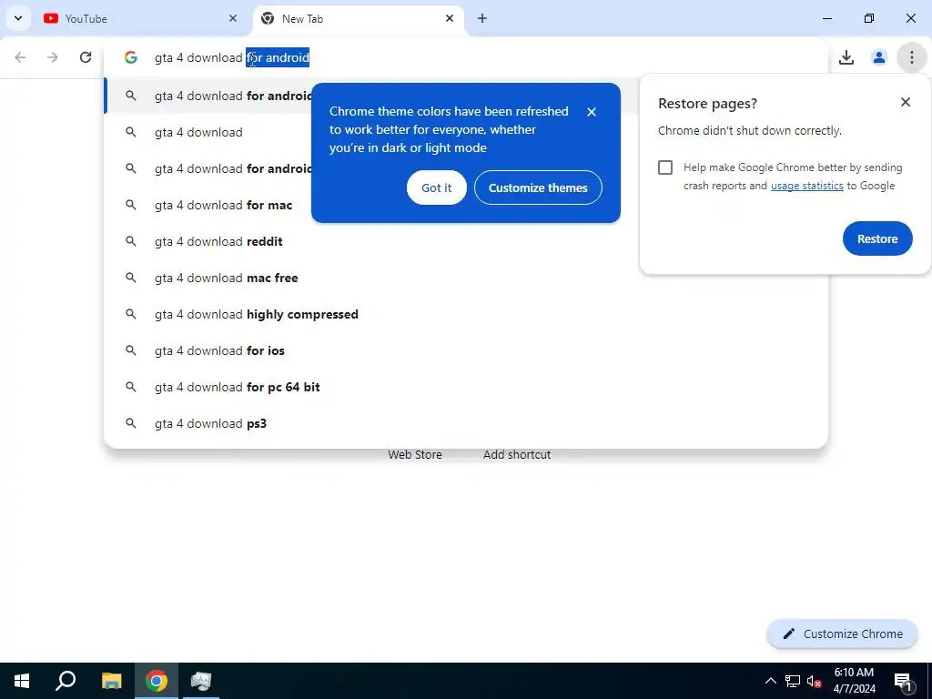This screenshot has width=932, height=699.
Task: Show hidden system tray icons
Action: (x=770, y=681)
